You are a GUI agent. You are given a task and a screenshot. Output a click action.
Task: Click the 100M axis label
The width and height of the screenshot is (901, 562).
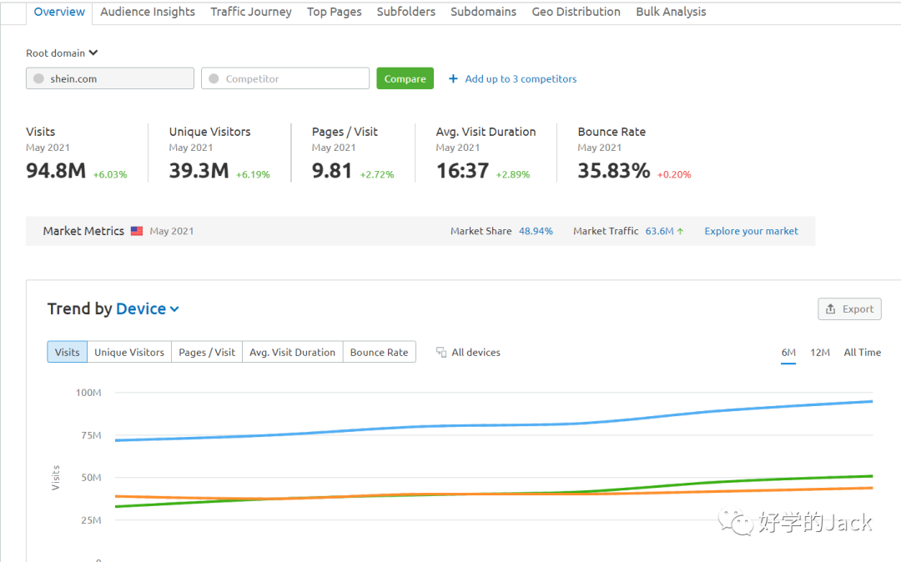(88, 393)
